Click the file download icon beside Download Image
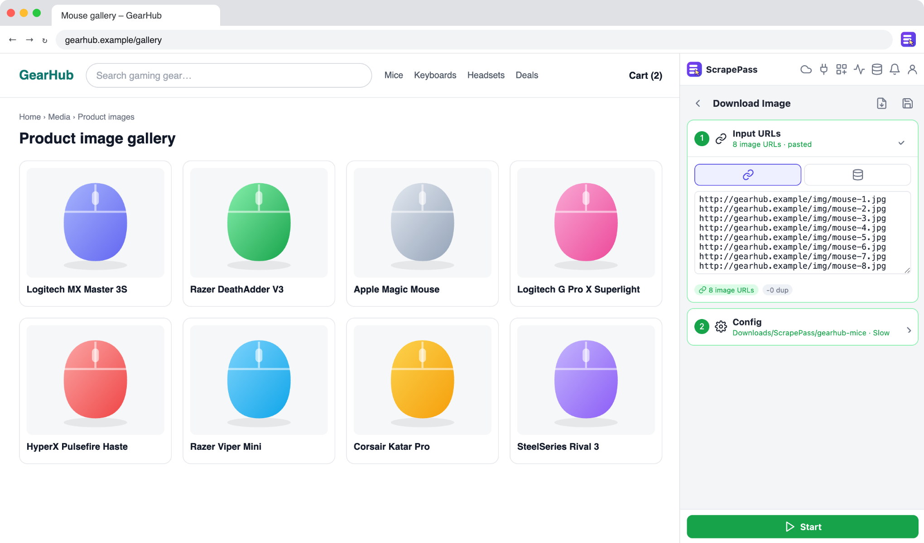This screenshot has height=543, width=924. coord(881,103)
